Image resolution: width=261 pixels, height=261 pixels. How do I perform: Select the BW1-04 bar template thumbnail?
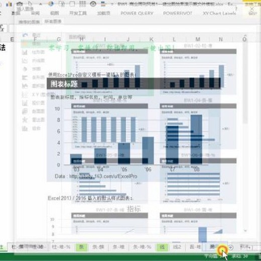click(x=198, y=124)
